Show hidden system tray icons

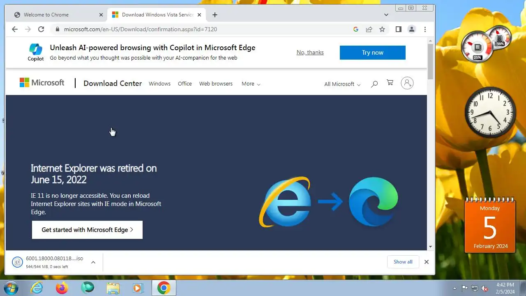(454, 288)
